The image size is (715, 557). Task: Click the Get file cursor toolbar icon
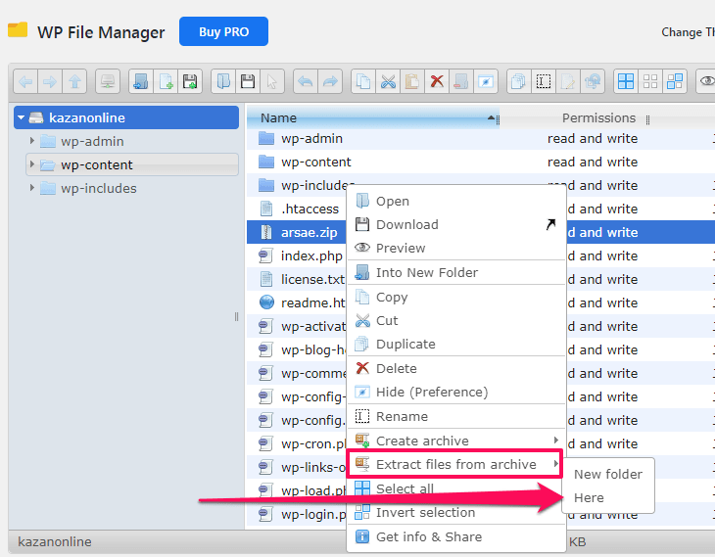click(272, 81)
